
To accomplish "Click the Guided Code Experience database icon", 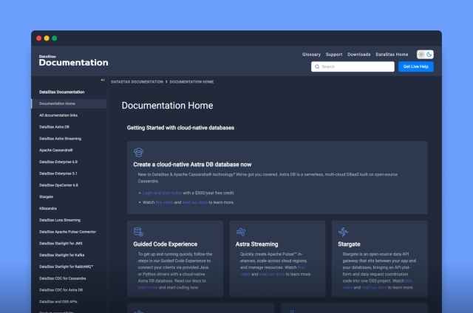I will point(138,232).
